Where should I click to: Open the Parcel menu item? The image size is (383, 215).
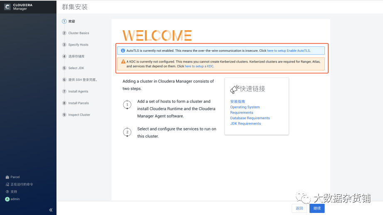[x=15, y=177]
